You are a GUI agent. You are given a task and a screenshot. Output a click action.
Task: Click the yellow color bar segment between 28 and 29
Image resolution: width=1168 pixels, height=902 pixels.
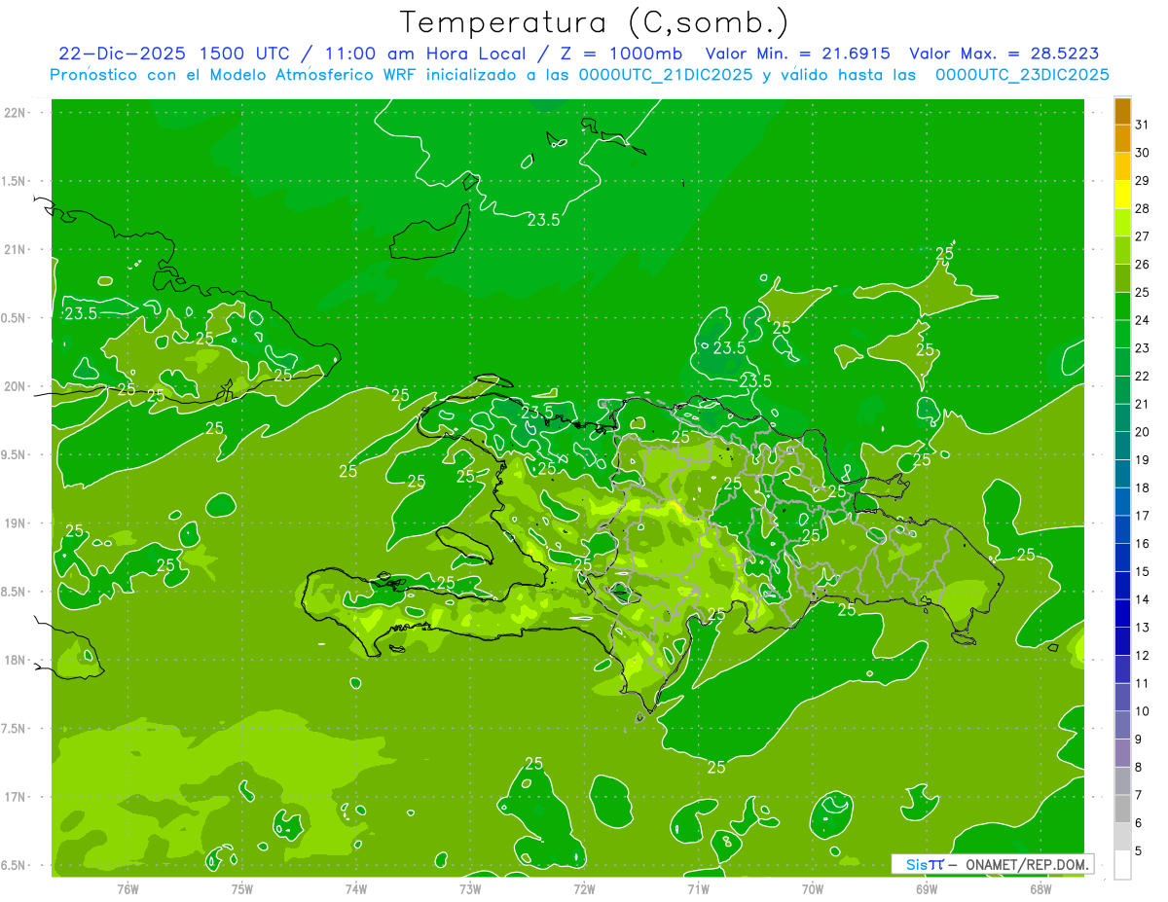point(1122,196)
